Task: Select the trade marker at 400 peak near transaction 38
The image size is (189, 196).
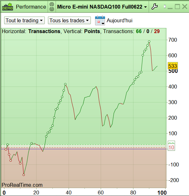Action: pos(65,84)
